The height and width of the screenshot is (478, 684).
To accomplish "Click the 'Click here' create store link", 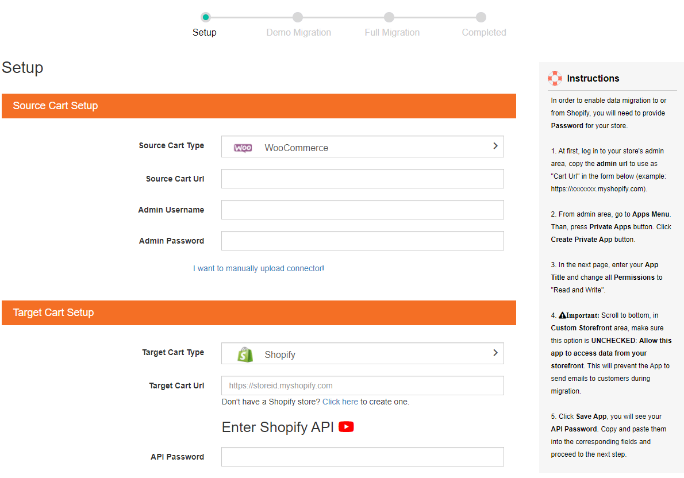I will coord(340,402).
